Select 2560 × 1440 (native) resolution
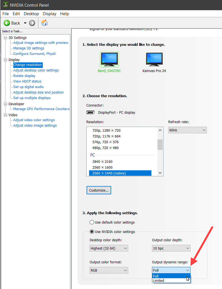Screen dimensions: 222x289 (x=120, y=173)
